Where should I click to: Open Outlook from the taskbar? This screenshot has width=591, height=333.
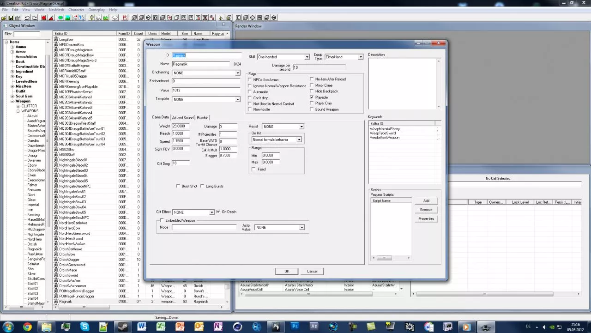pos(199,327)
